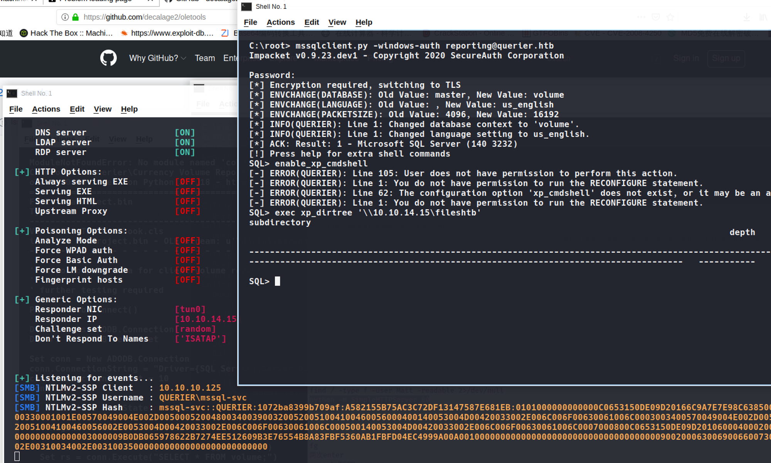Click the GitHub Octocat logo
Screen dimensions: 771x463
tap(108, 58)
